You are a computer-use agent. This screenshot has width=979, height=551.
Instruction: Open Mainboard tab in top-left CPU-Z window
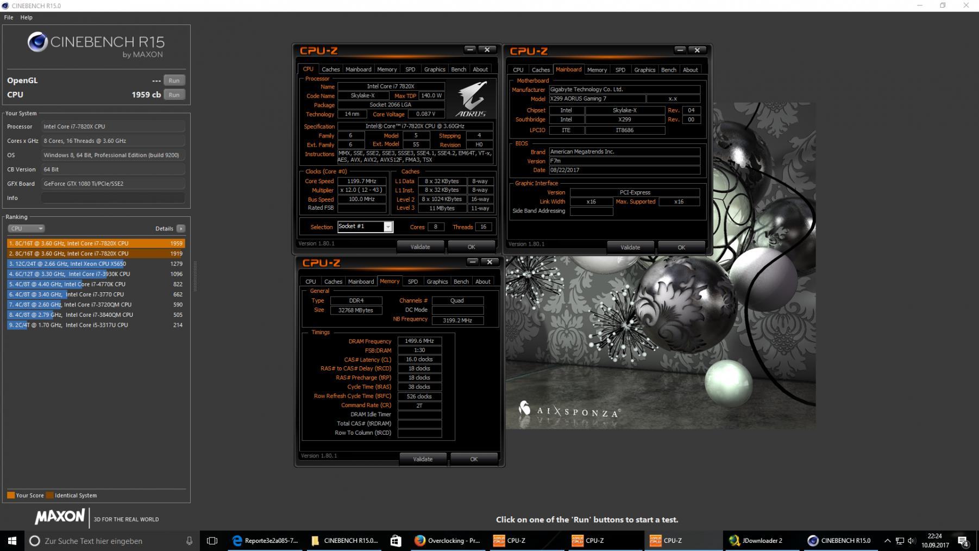[x=359, y=70]
